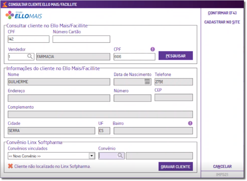Viewport: 247px width, 181px height.
Task: Expand the Convênios vinculados dropdown arrow
Action: pos(92,156)
